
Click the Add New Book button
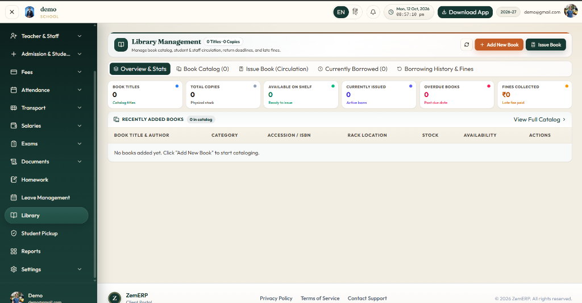pyautogui.click(x=499, y=44)
